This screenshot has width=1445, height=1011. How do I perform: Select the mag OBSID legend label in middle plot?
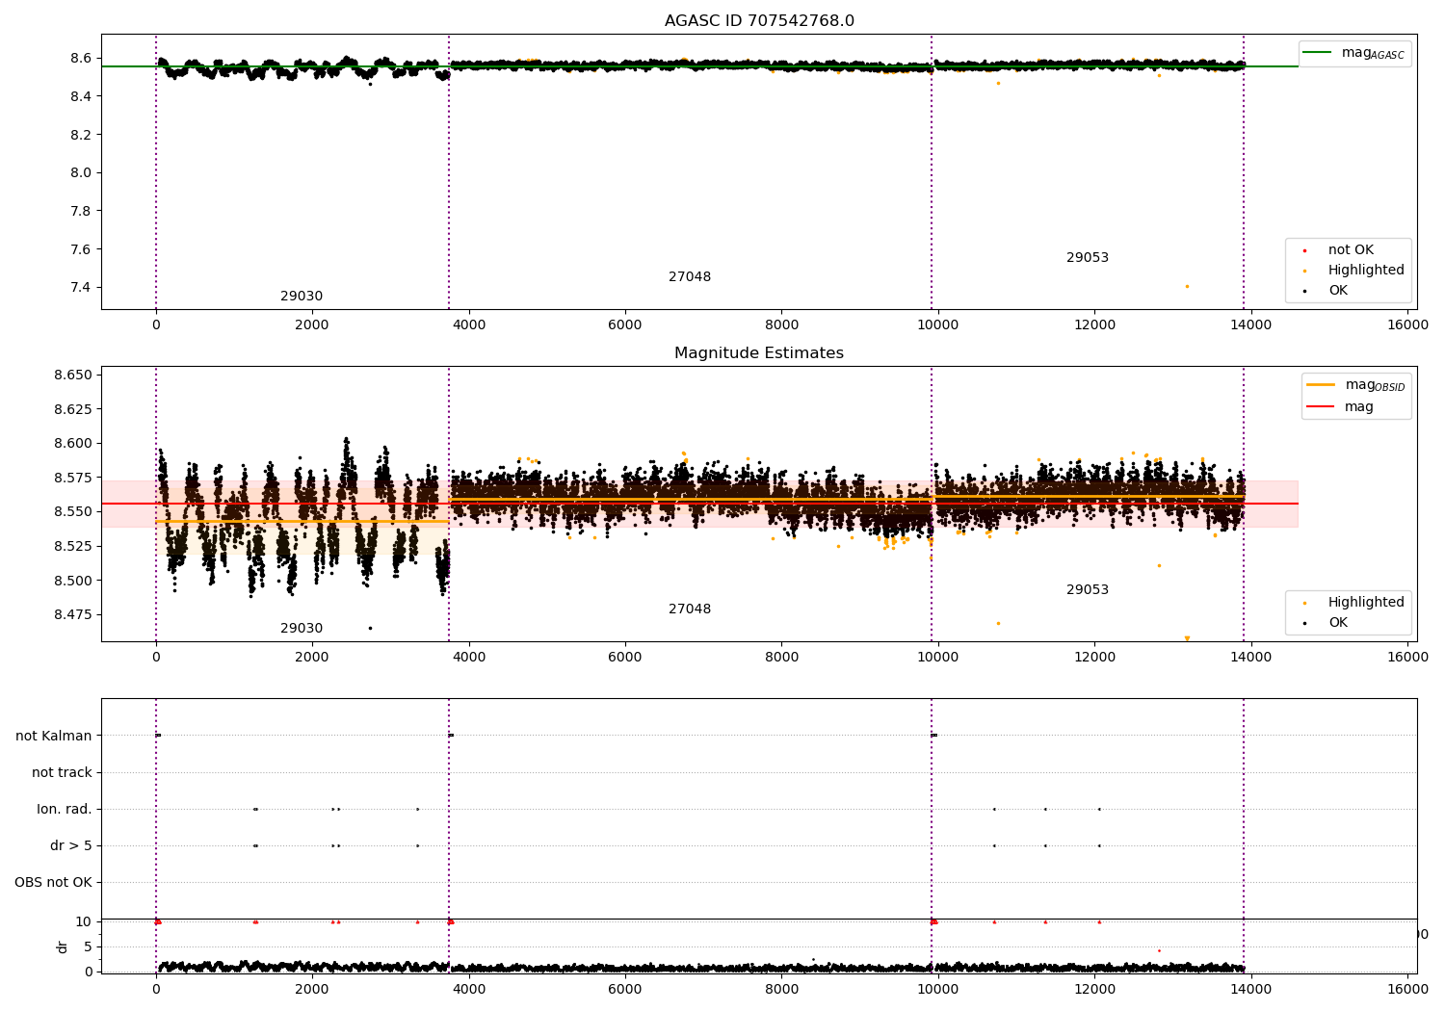pos(1375,385)
